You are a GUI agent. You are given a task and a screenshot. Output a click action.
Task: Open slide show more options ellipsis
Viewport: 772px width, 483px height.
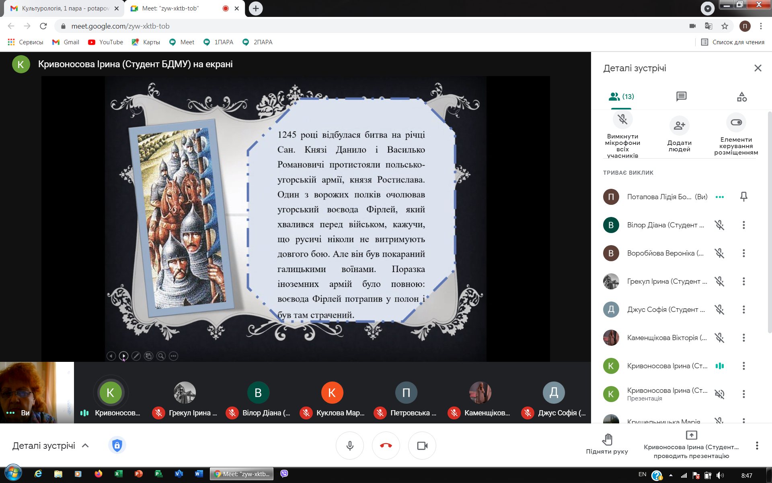coord(174,356)
